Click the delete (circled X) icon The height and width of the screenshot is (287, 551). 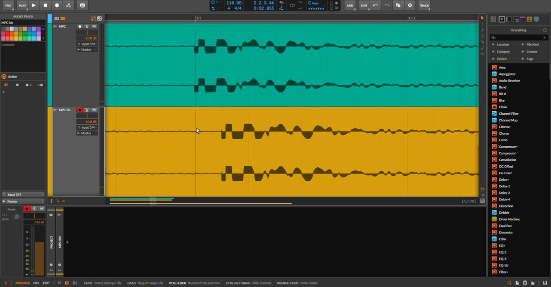click(x=410, y=6)
